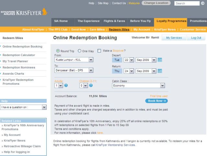Open the Return day dropdown showing 24
207x156 pixels.
(129, 71)
